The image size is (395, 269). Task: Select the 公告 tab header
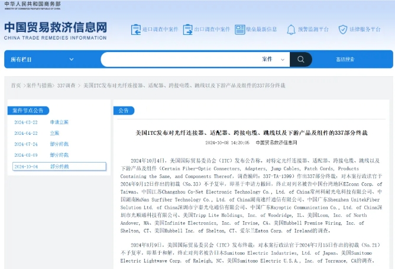[124, 111]
